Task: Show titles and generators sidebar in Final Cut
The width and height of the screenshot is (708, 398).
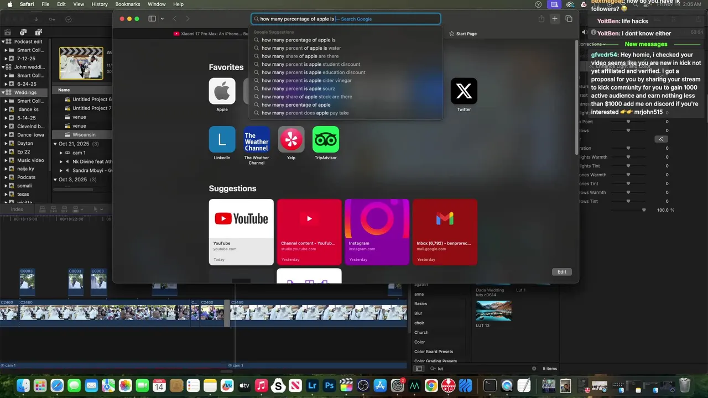Action: tap(39, 32)
